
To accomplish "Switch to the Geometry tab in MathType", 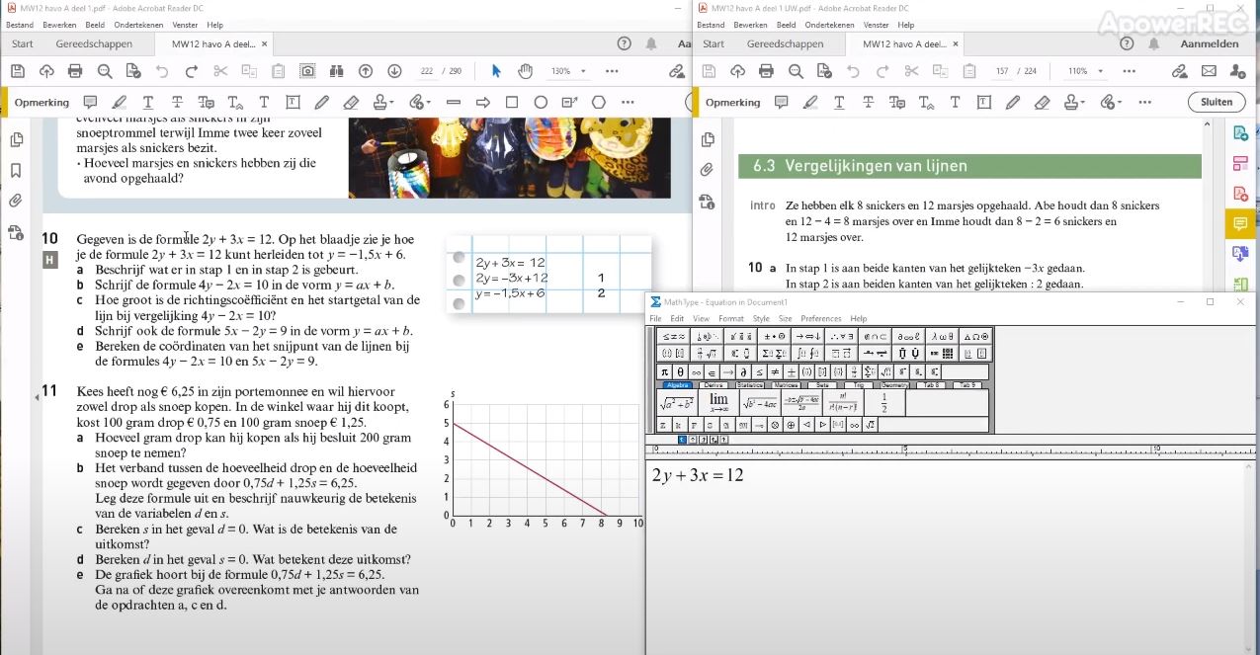I will click(x=894, y=385).
